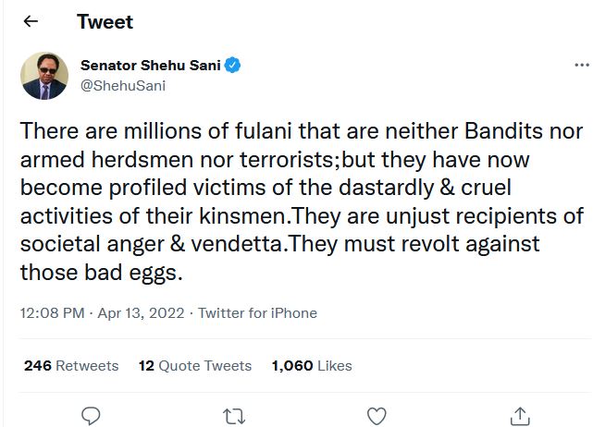
Task: Like the tweet with the heart icon
Action: coord(377,416)
